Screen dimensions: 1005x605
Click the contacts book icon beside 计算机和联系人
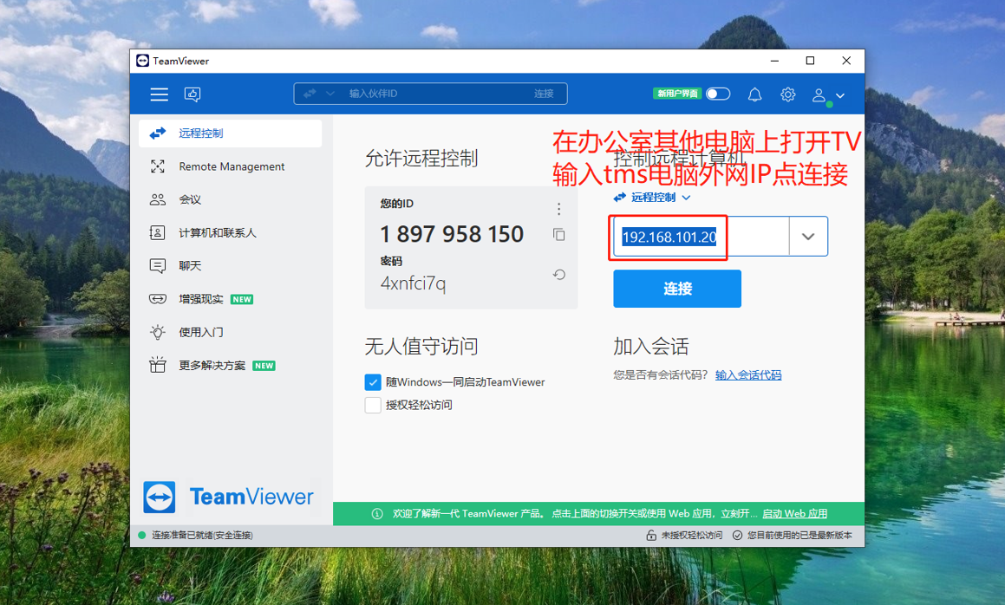click(x=158, y=232)
